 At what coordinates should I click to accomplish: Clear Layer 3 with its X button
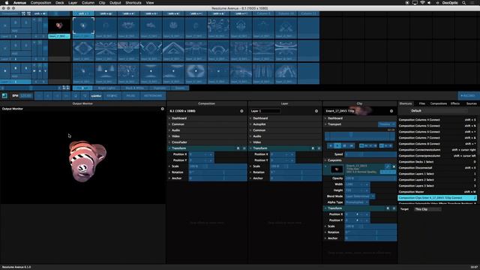(5, 70)
